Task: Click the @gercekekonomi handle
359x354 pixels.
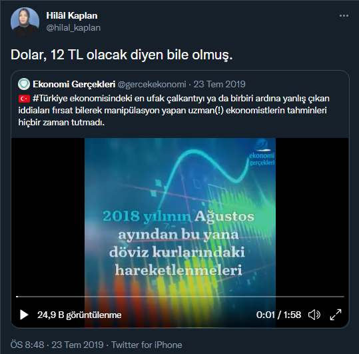Action: [152, 84]
